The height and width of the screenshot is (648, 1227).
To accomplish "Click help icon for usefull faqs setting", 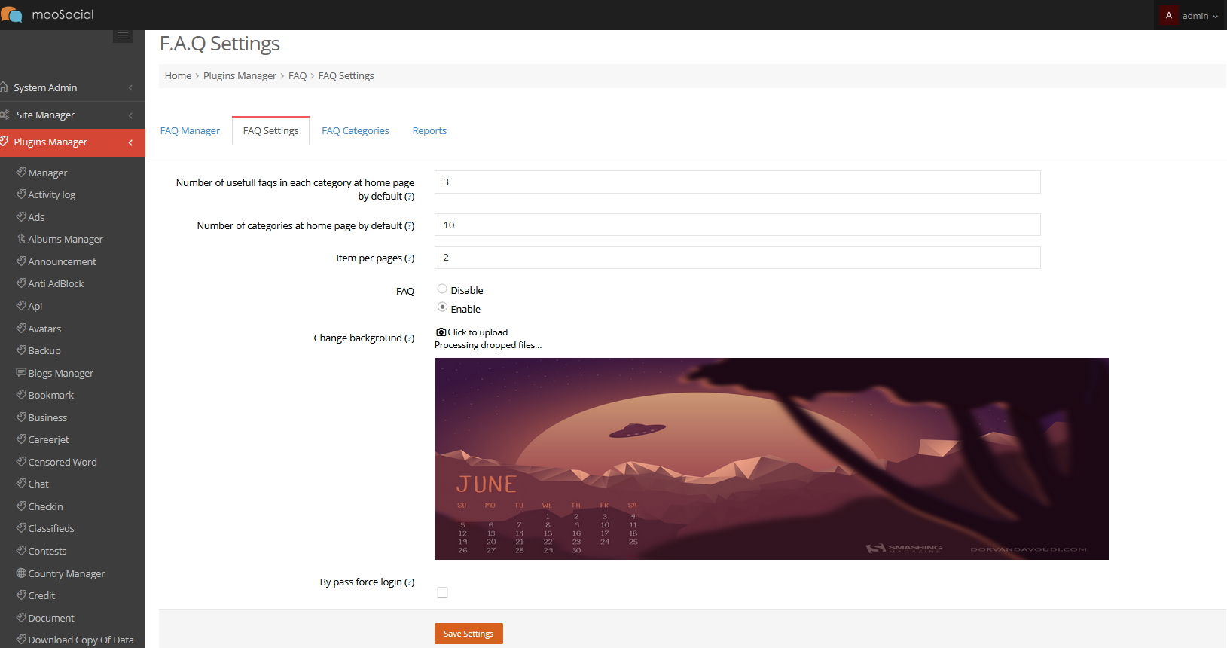I will point(409,197).
